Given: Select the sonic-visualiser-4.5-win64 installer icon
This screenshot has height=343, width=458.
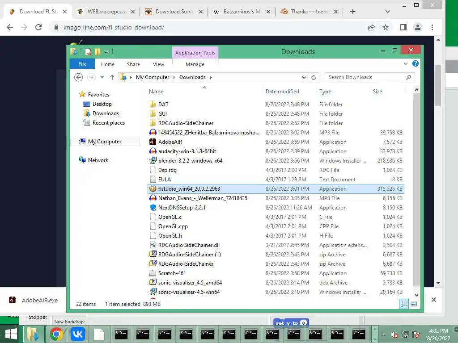Looking at the screenshot, I should pyautogui.click(x=153, y=292).
